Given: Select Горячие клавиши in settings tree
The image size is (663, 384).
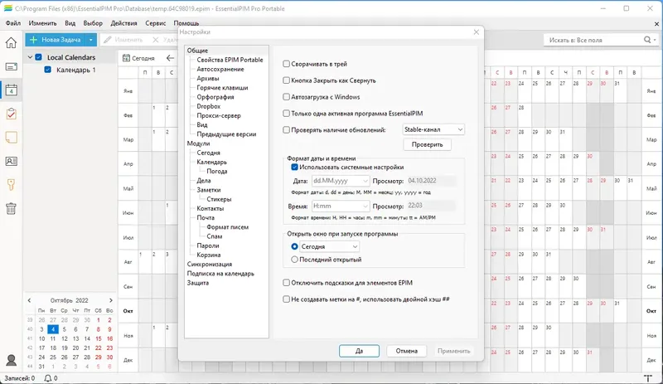Looking at the screenshot, I should click(222, 88).
